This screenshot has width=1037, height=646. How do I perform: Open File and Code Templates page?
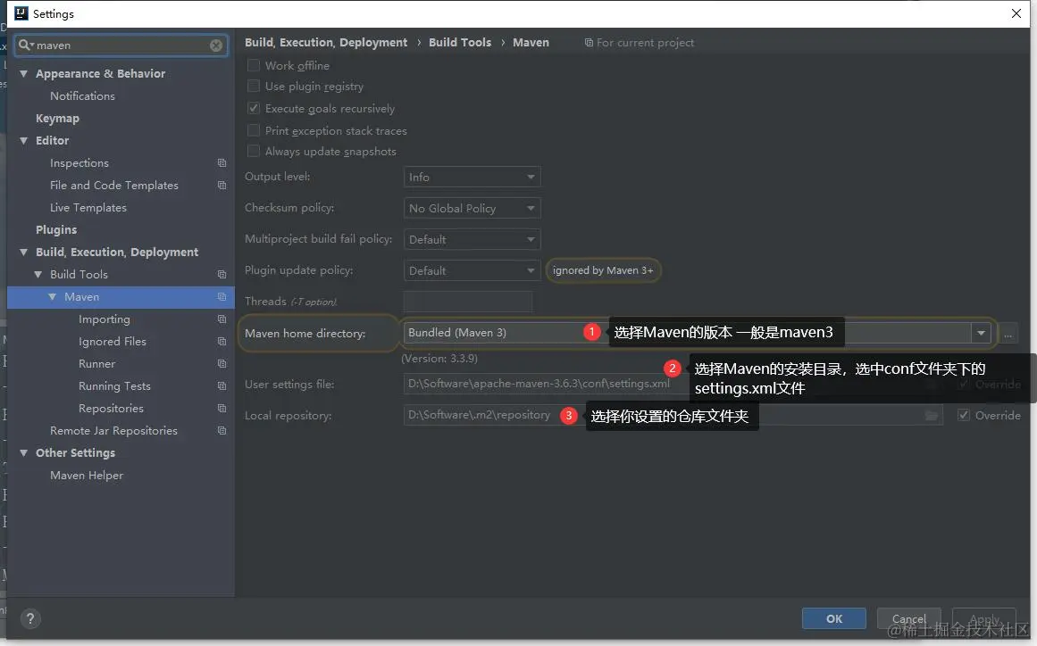pos(114,186)
